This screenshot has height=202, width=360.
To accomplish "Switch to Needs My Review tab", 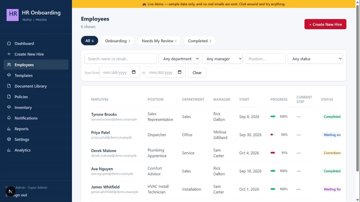I will [159, 41].
